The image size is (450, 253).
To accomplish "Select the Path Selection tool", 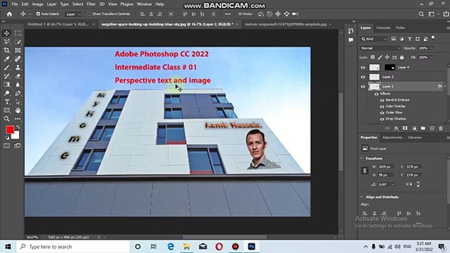I will pos(18,102).
